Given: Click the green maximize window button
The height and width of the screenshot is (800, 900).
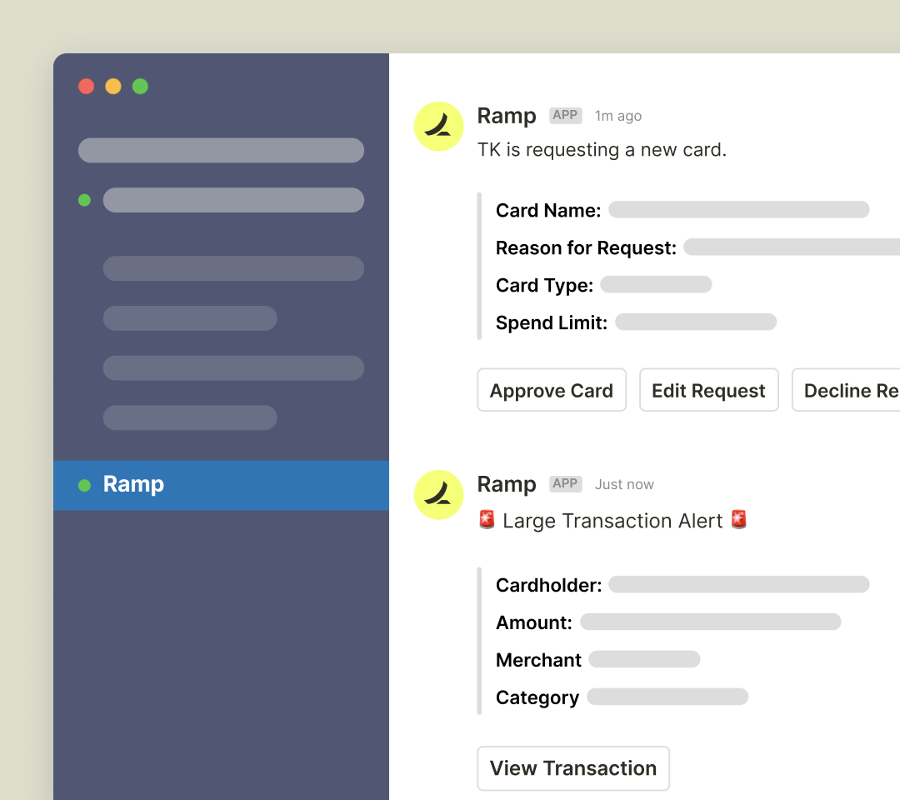Looking at the screenshot, I should point(140,86).
